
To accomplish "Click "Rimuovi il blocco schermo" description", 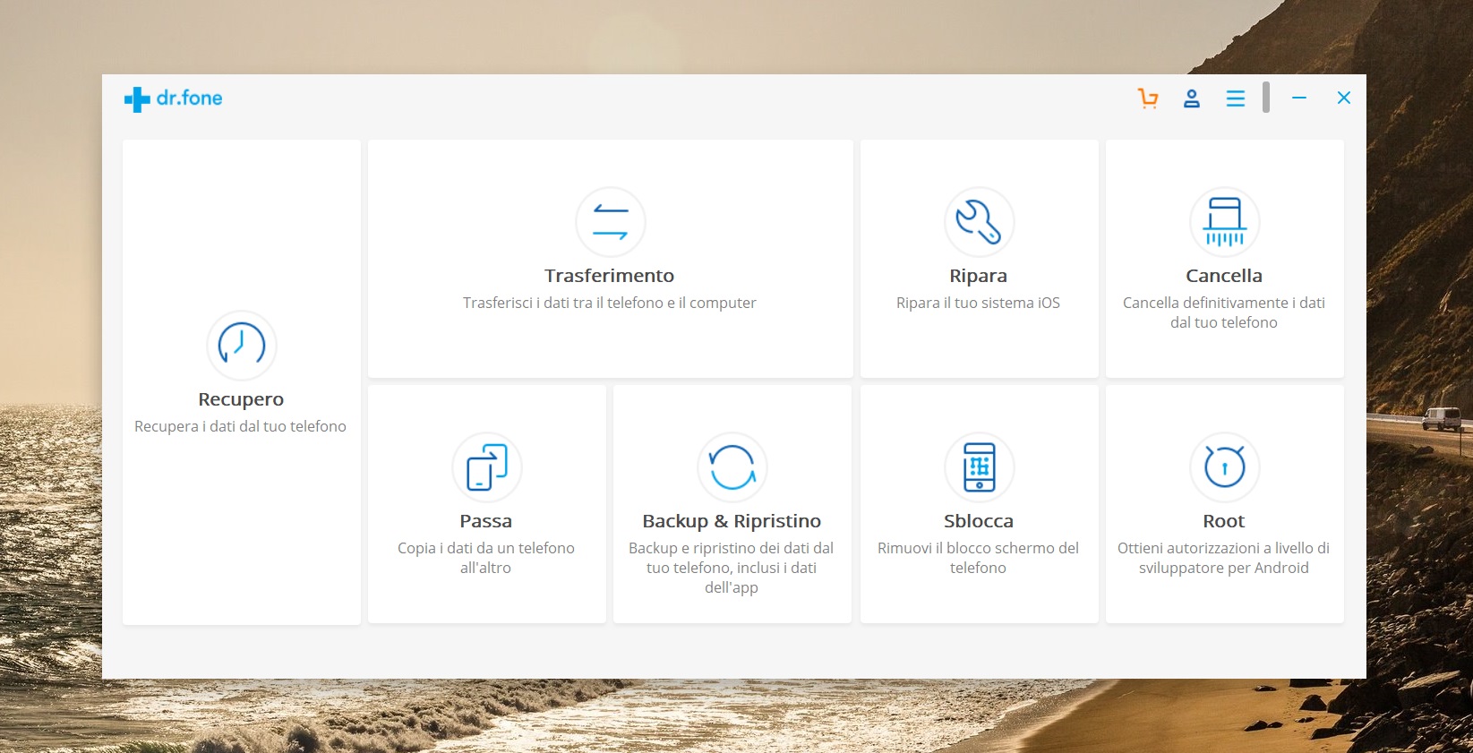I will tap(979, 558).
